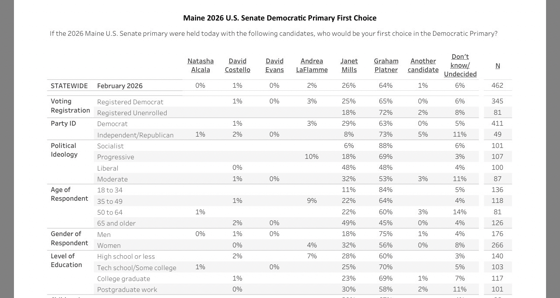The width and height of the screenshot is (560, 298).
Task: Select the STATEWIDE row label
Action: point(69,86)
